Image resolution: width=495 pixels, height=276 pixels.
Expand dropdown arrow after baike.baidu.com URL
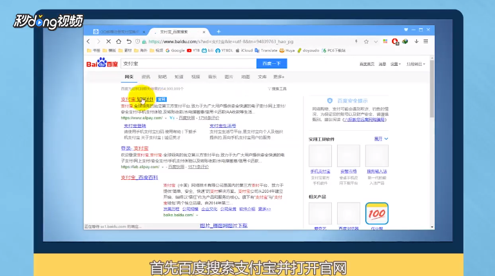[x=197, y=215]
